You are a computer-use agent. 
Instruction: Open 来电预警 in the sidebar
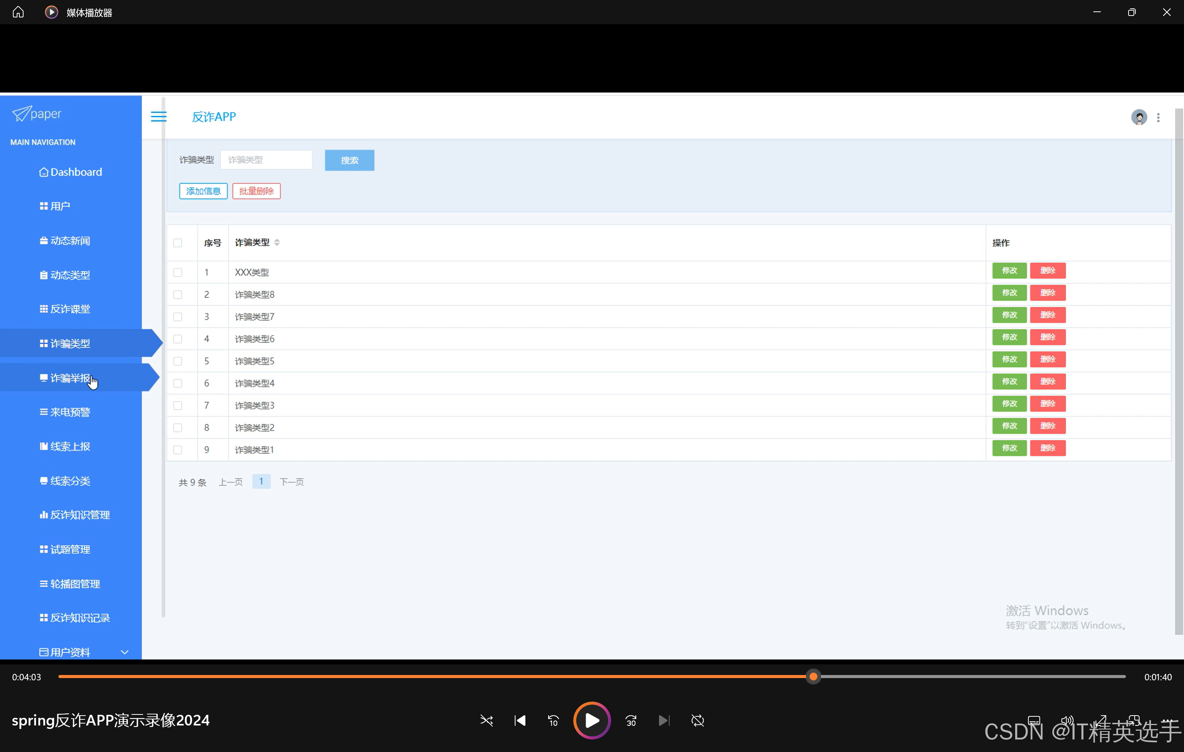(x=70, y=412)
